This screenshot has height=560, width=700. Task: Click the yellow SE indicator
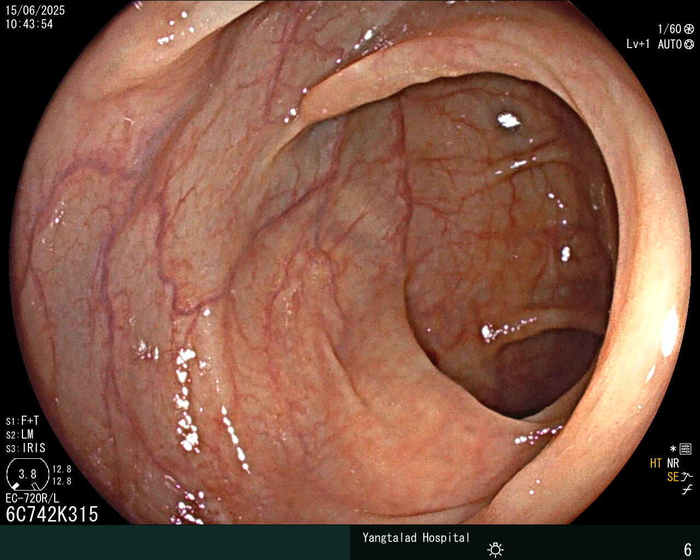[x=673, y=477]
